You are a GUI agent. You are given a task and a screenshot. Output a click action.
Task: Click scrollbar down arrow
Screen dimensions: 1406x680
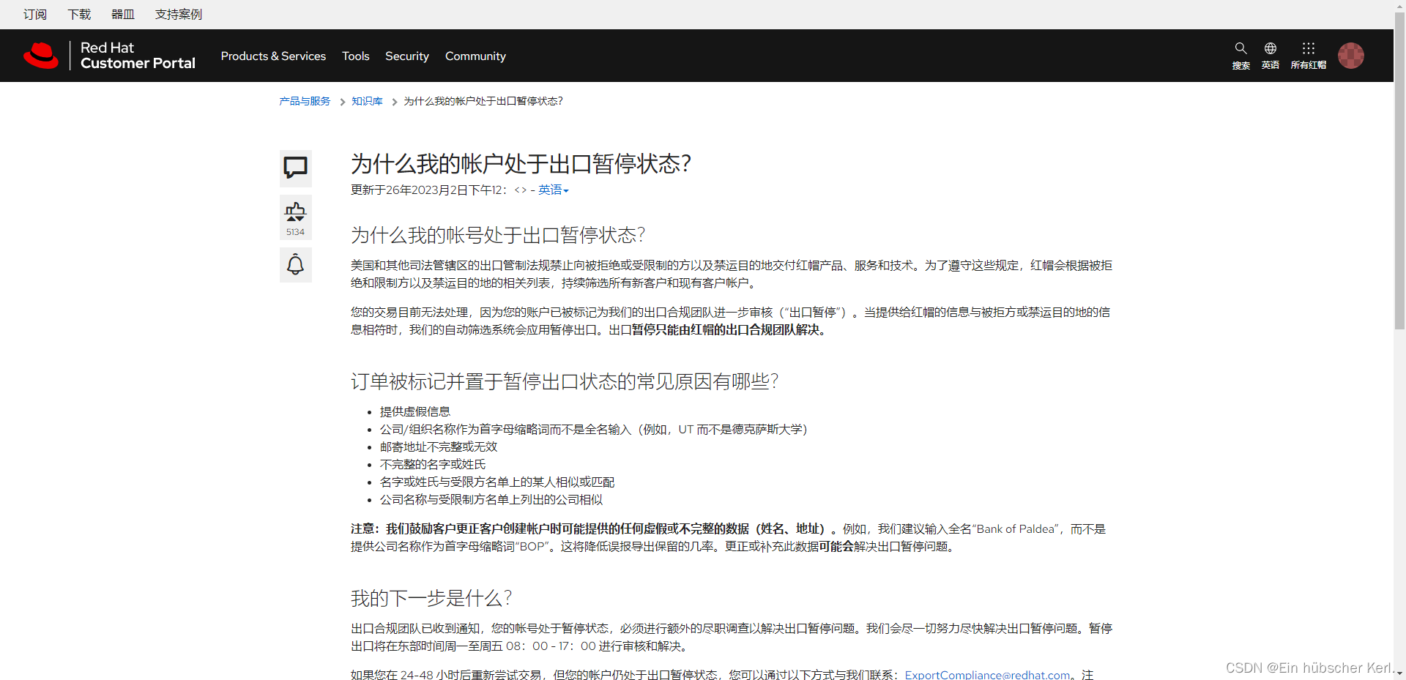point(1399,673)
